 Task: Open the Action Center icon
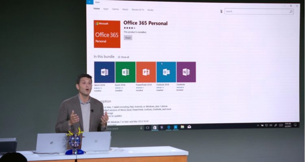click(x=295, y=125)
